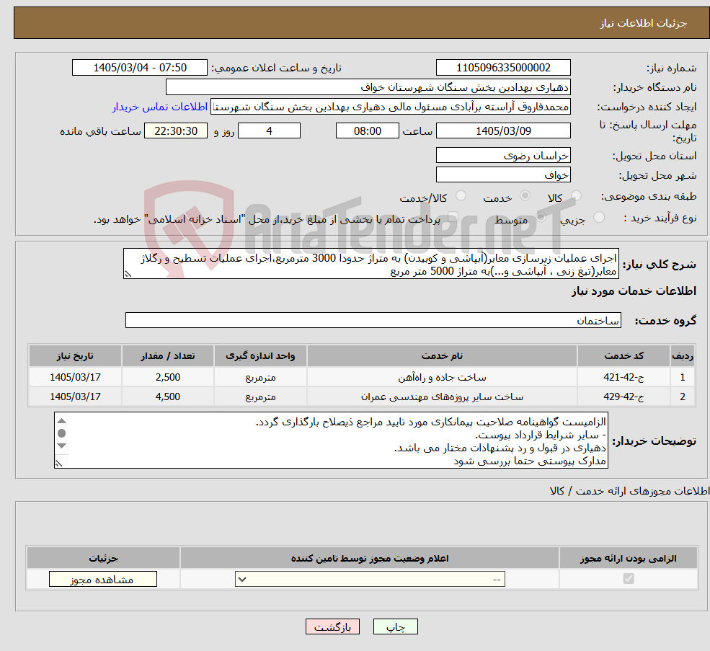
Task: Click the buyer organization name field
Action: pyautogui.click(x=368, y=87)
